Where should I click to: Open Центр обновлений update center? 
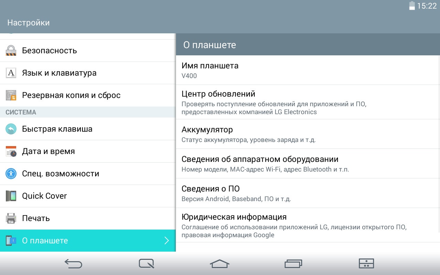coord(308,102)
